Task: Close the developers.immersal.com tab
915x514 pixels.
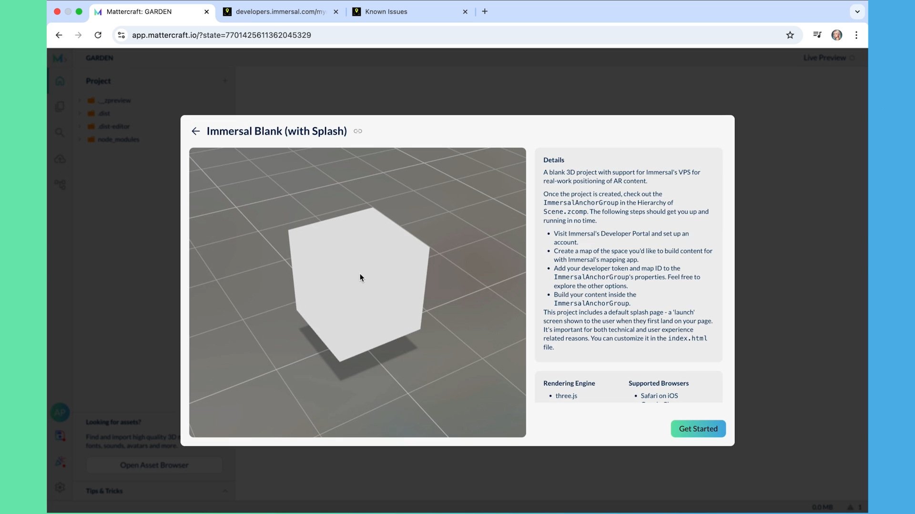Action: click(x=336, y=12)
